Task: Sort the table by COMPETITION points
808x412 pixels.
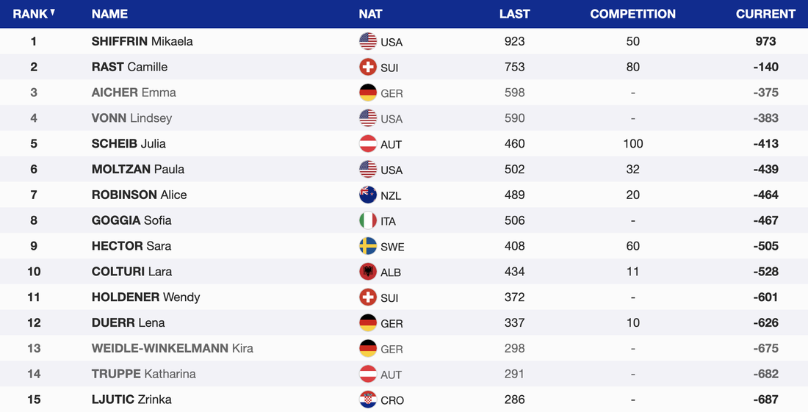Action: coord(632,14)
